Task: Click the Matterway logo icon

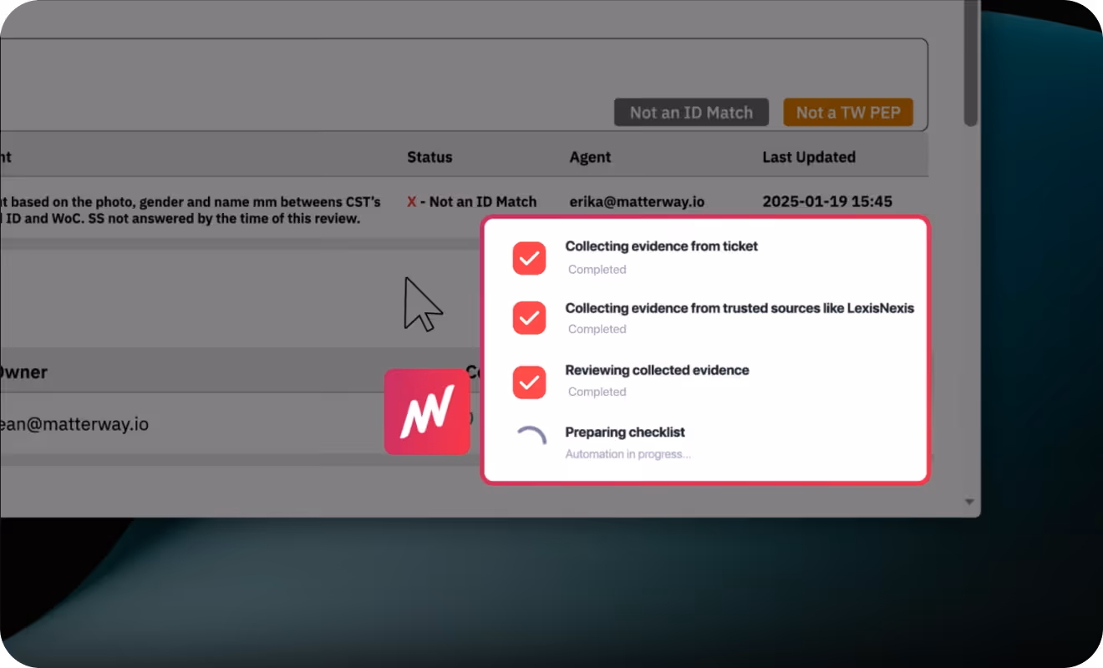Action: pos(427,412)
